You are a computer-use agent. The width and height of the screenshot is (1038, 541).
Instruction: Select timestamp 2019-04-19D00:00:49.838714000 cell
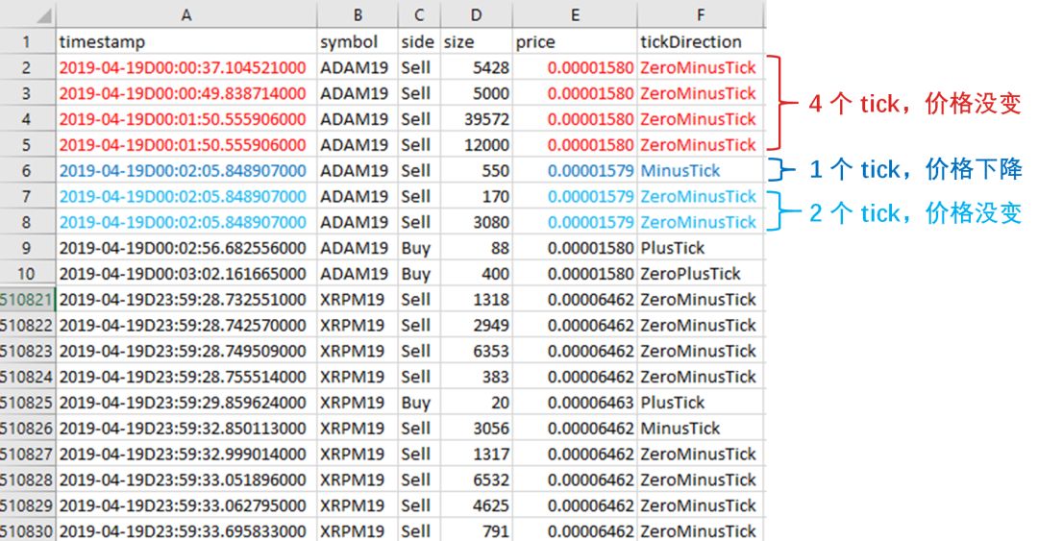click(186, 93)
